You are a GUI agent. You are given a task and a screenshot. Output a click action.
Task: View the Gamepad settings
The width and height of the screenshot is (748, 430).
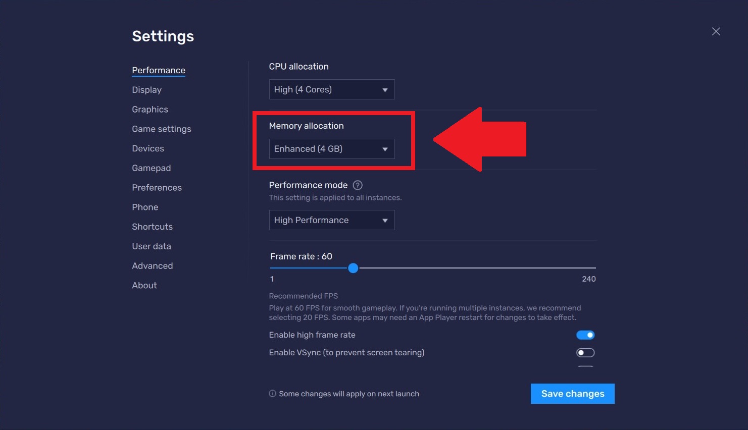(x=152, y=168)
